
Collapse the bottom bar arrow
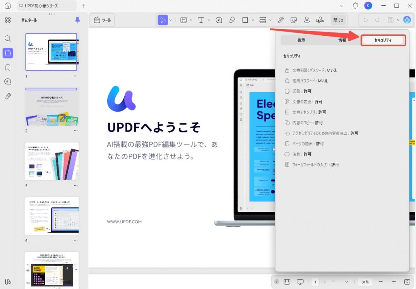277,282
